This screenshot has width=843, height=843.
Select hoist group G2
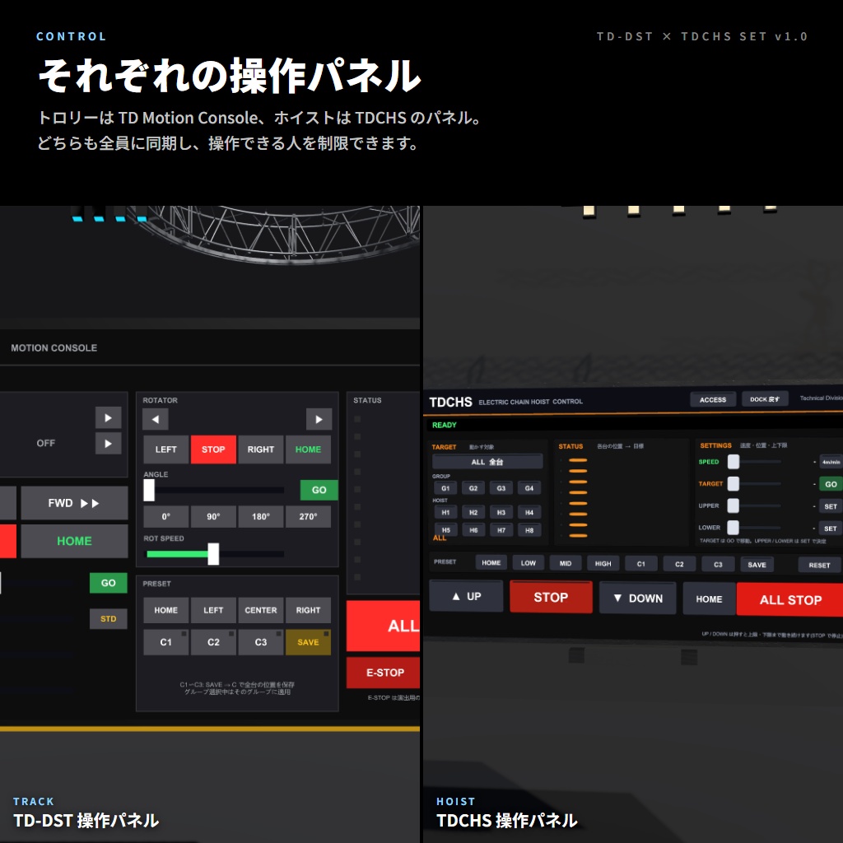(473, 488)
